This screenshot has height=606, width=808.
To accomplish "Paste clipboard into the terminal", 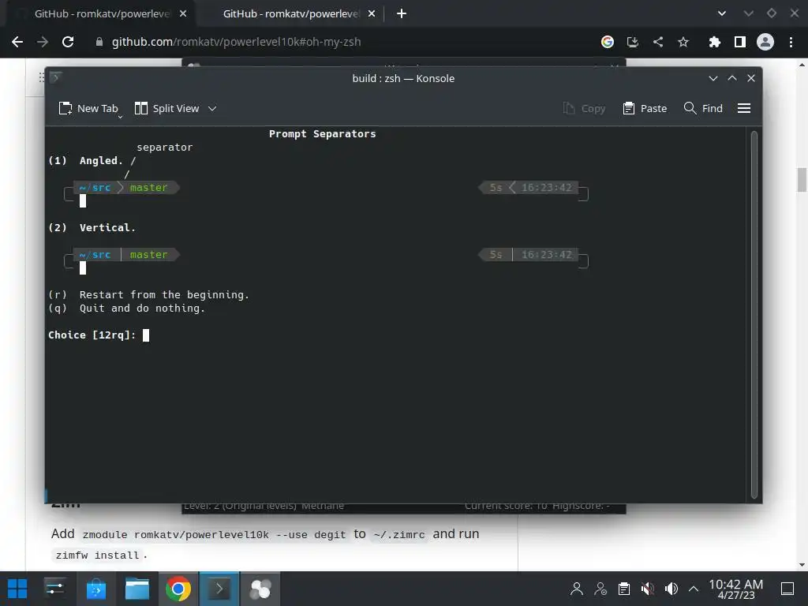I will pos(645,108).
